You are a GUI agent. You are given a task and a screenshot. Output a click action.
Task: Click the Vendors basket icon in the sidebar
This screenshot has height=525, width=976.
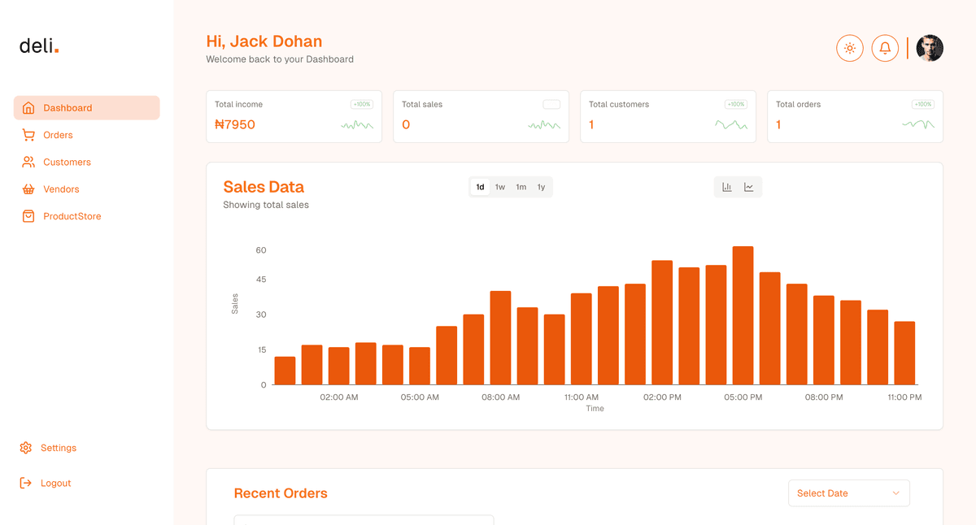tap(28, 189)
